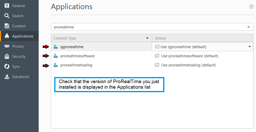Open the Use prorealtimesoftware (default) action
256x132 pixels.
point(190,56)
